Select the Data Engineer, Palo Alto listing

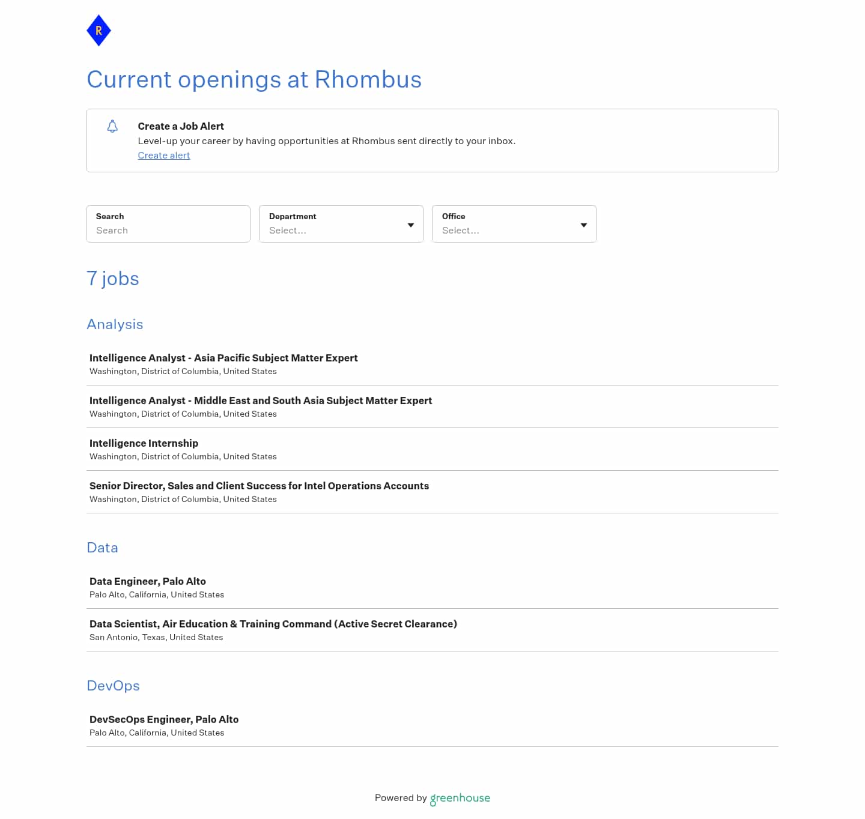[x=148, y=581]
